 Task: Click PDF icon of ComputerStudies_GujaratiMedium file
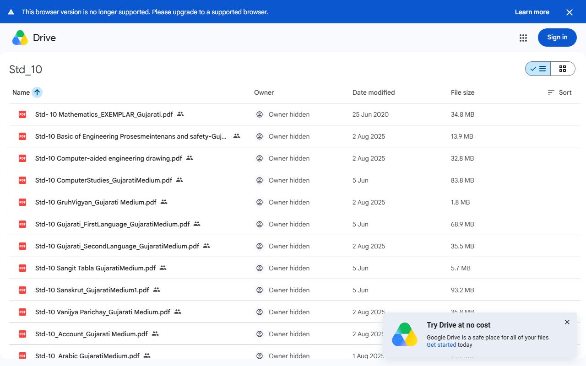click(22, 180)
